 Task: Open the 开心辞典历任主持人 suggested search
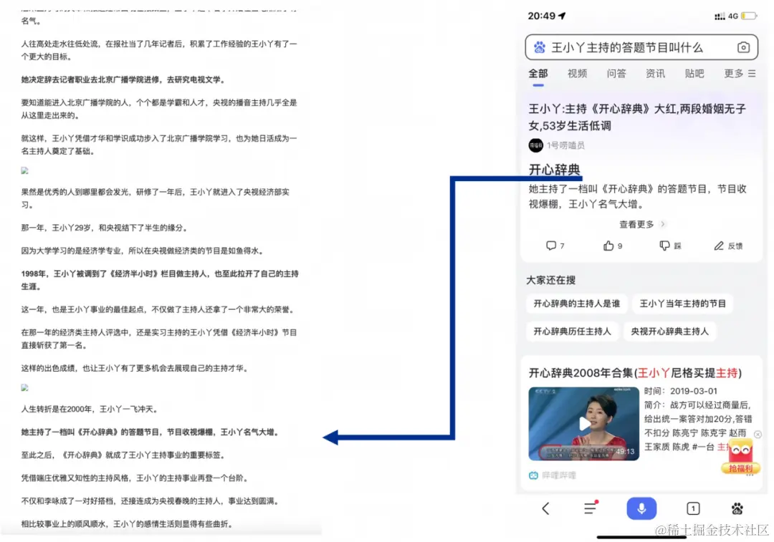pos(573,332)
